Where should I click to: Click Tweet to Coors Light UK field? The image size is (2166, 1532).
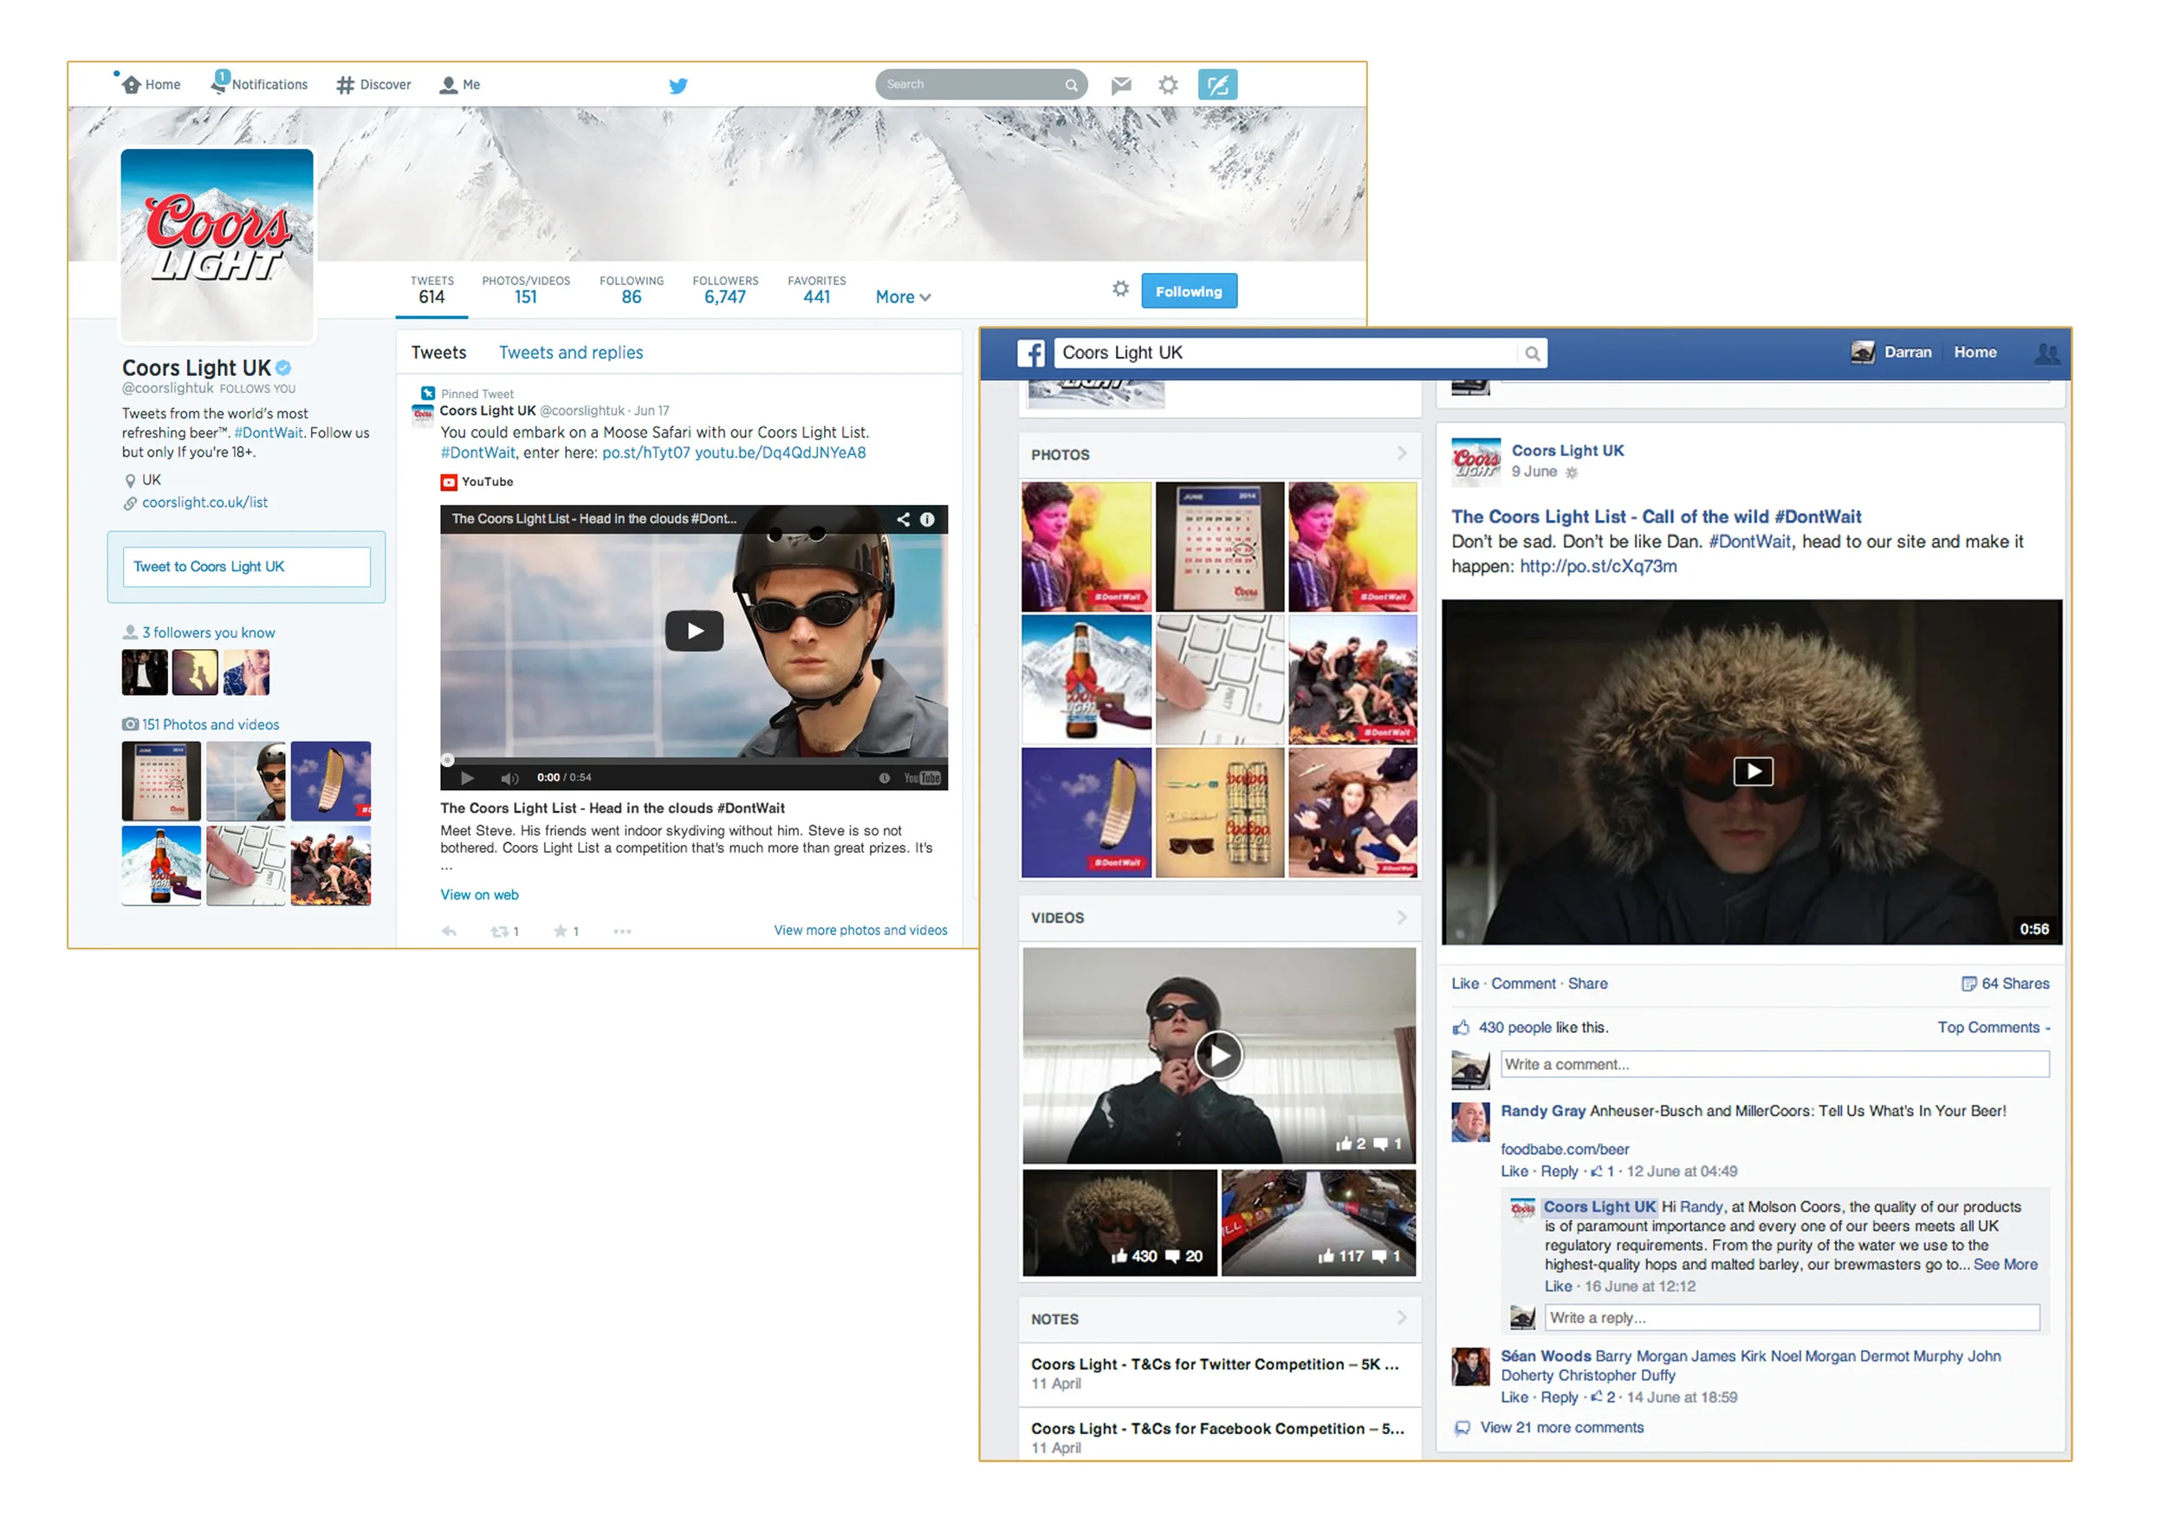(x=246, y=567)
